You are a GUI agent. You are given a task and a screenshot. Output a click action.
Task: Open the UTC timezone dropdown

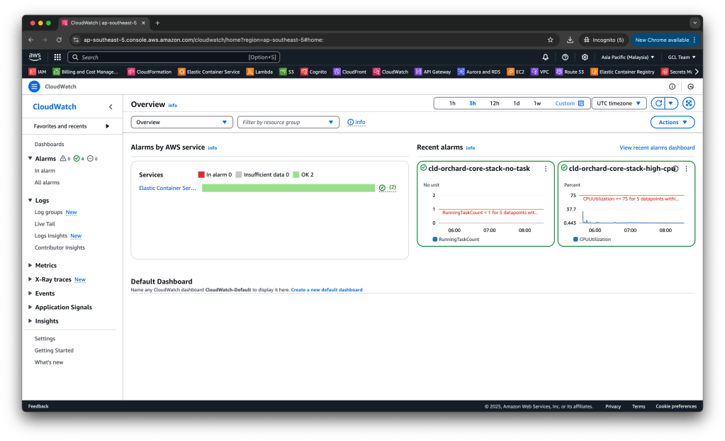point(619,103)
